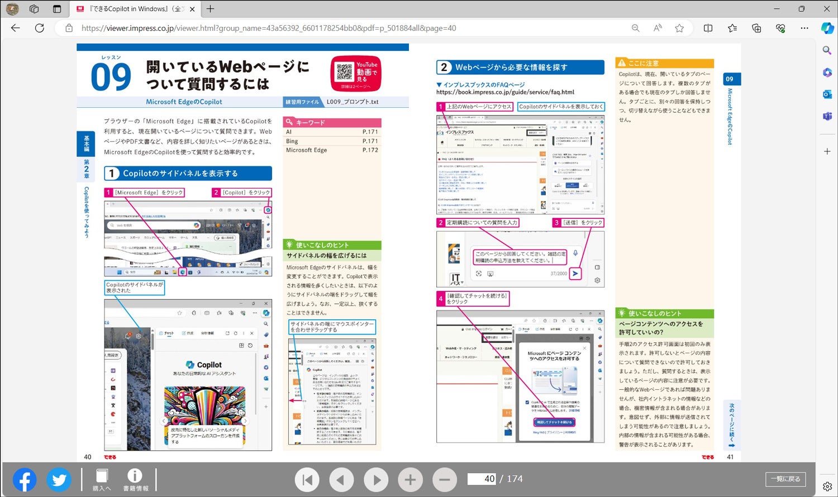The width and height of the screenshot is (838, 497).
Task: View 書籍情報 book information
Action: point(134,479)
